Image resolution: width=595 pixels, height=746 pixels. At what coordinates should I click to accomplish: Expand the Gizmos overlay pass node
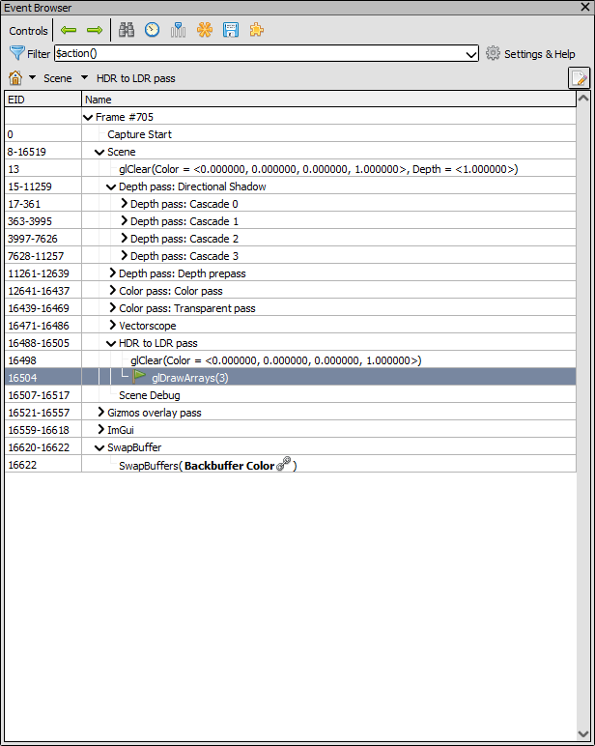pos(100,413)
